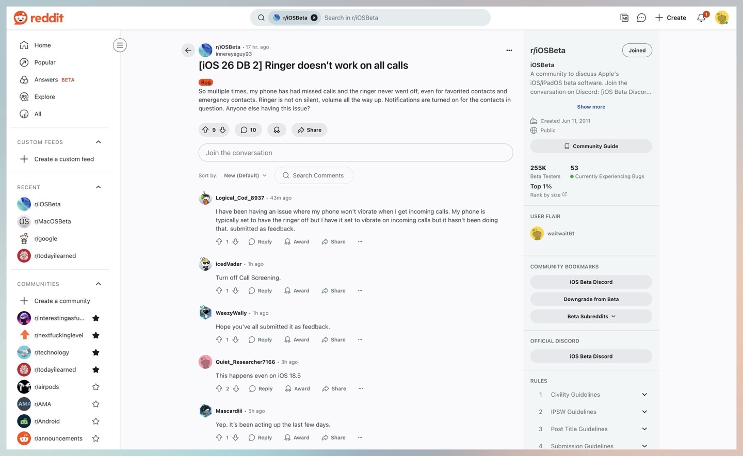Favorite r/announcements with its star
The image size is (743, 456).
pos(95,438)
